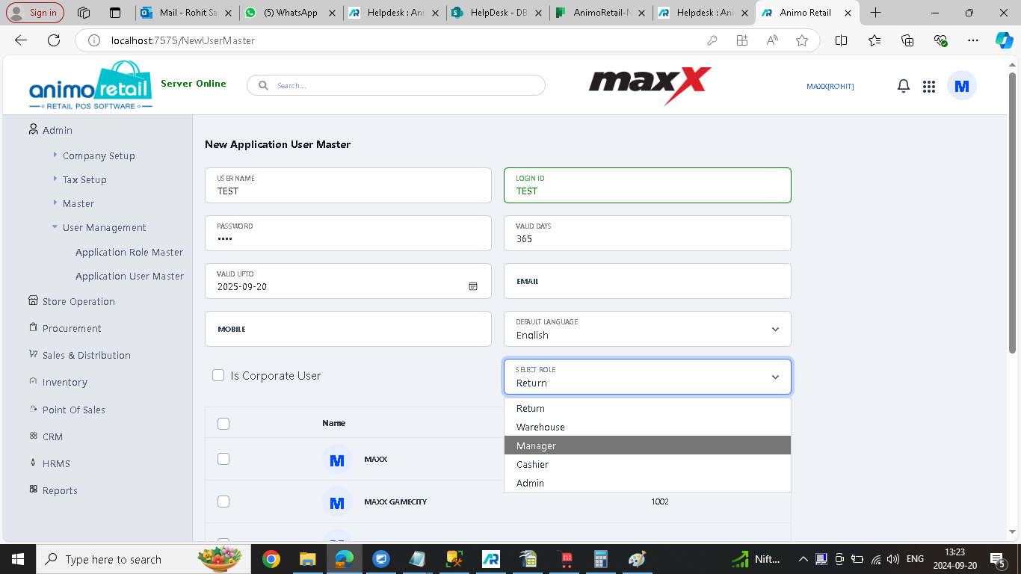Choose Return from the role list
The image size is (1021, 574).
click(x=647, y=408)
